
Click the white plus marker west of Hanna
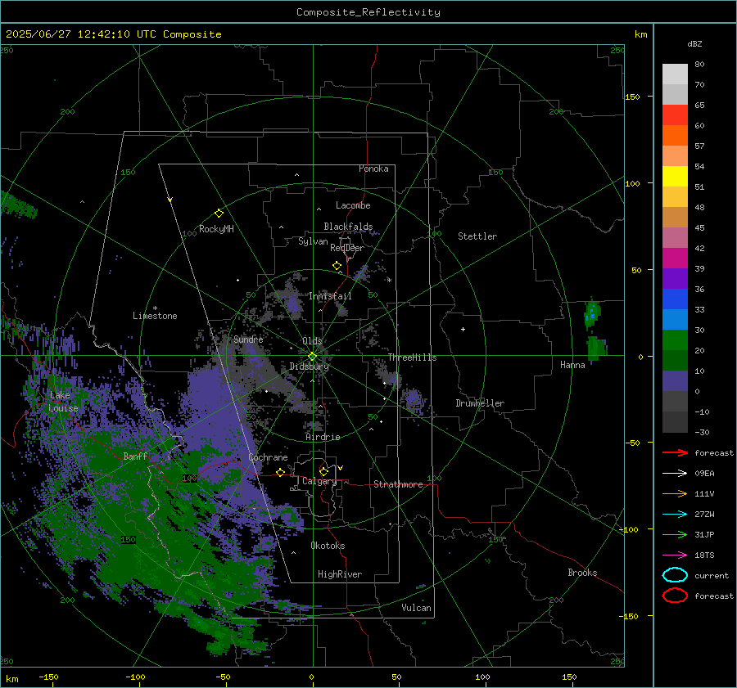[x=463, y=329]
